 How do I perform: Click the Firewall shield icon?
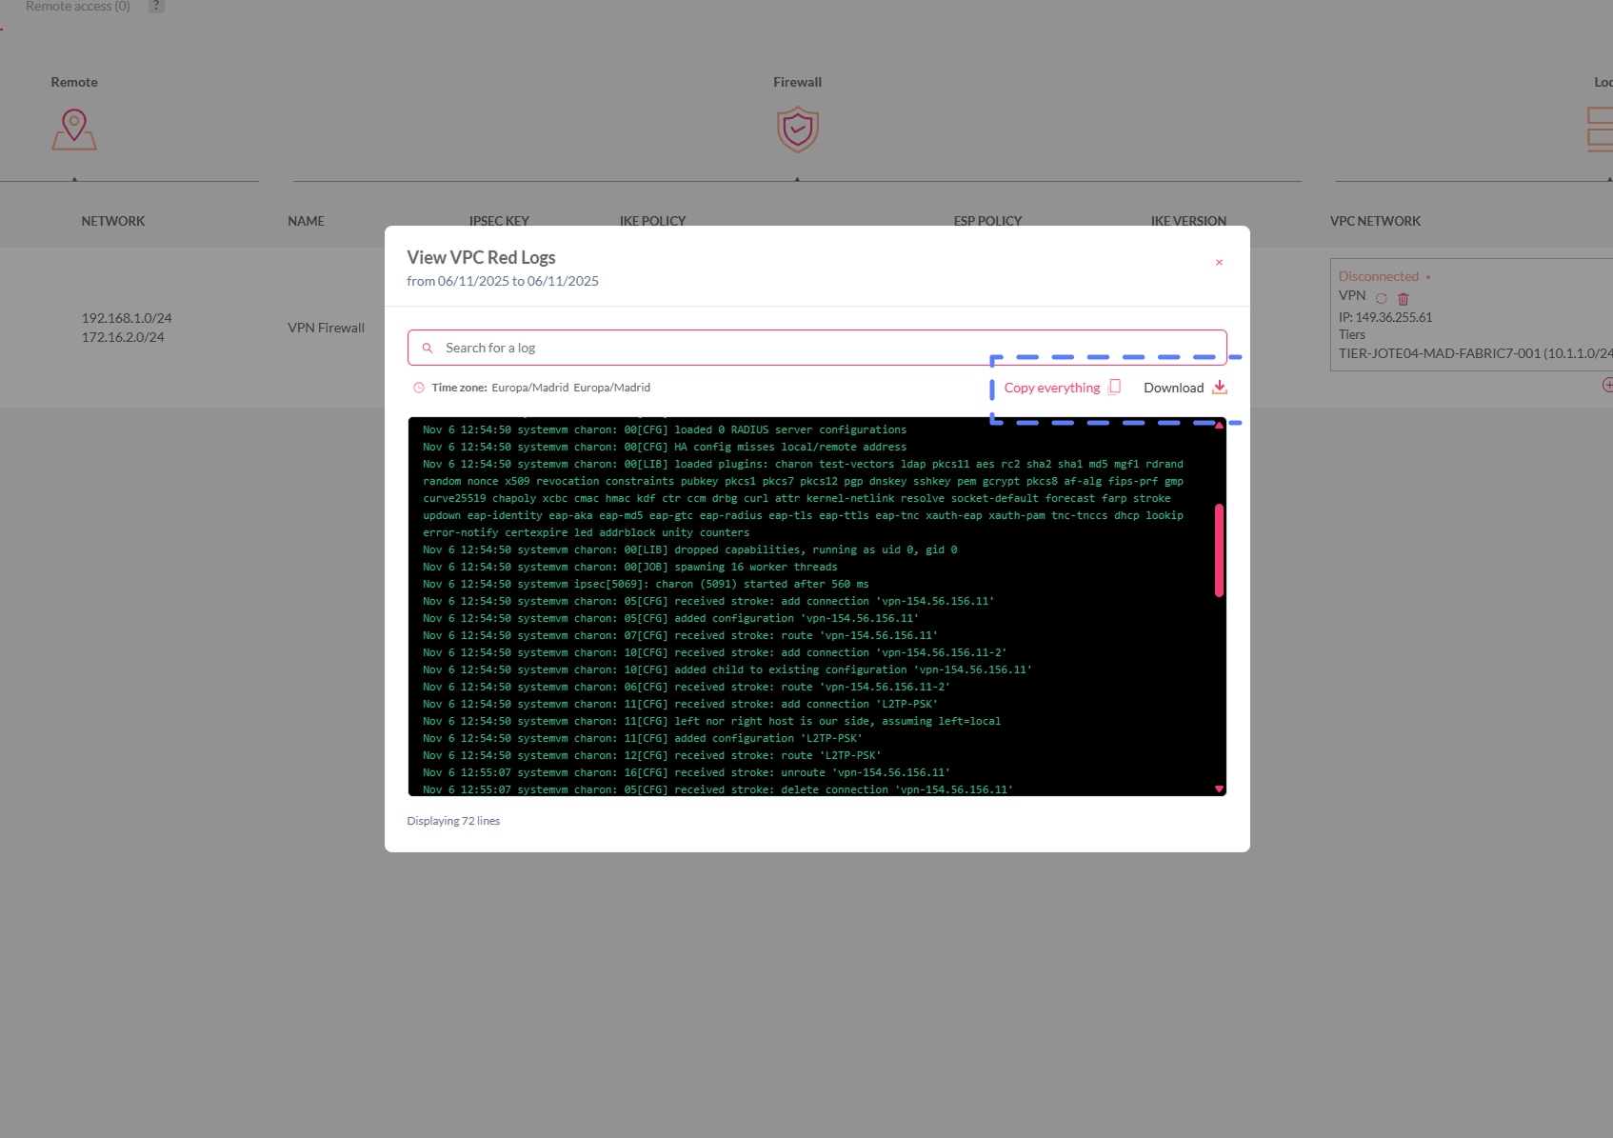click(797, 130)
